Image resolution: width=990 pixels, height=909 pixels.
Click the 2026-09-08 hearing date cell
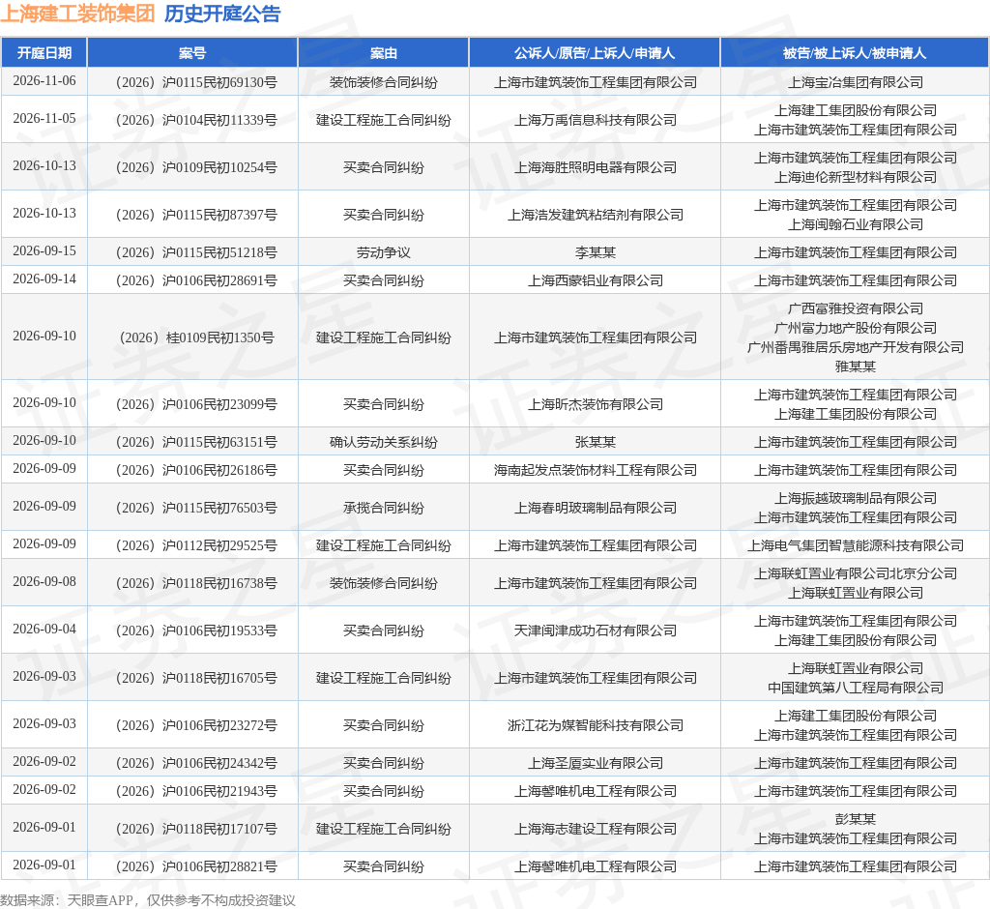(44, 582)
